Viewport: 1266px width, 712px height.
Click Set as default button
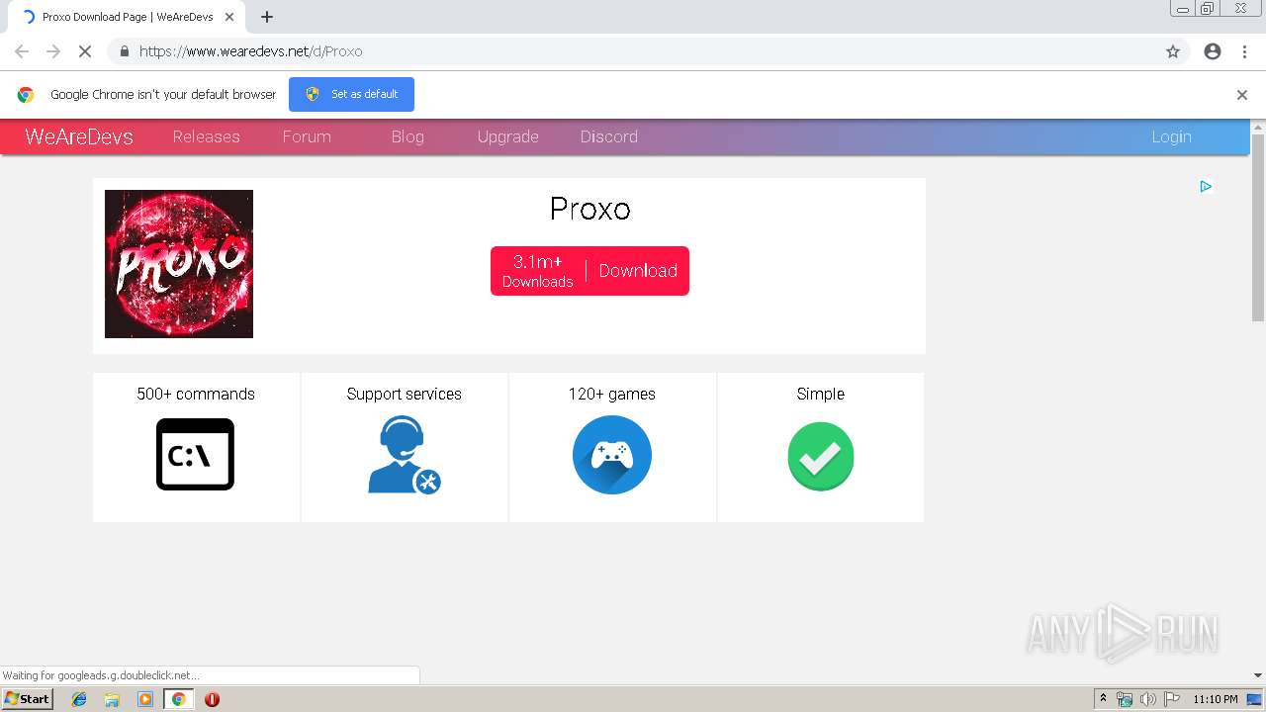pos(351,94)
